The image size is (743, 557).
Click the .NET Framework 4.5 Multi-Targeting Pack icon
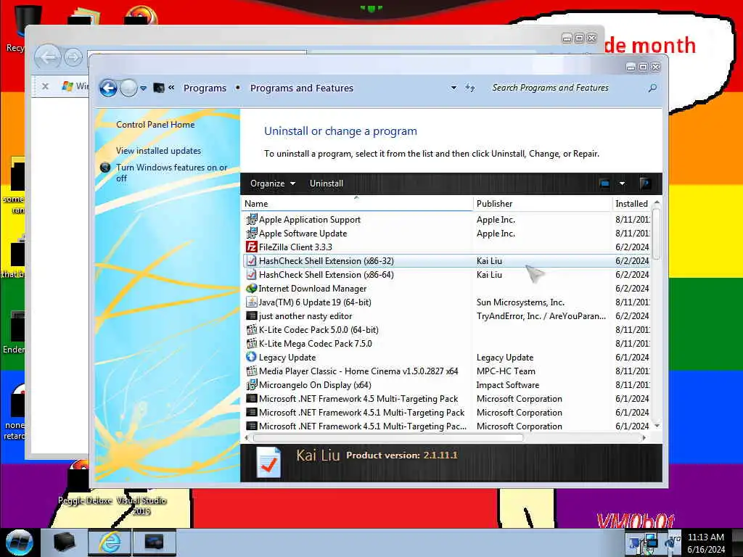(x=252, y=398)
